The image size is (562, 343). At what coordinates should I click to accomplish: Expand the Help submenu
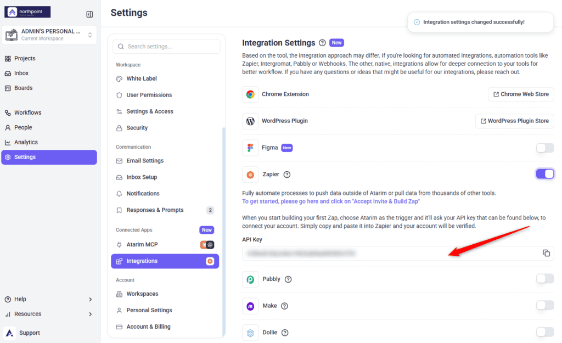click(x=49, y=299)
